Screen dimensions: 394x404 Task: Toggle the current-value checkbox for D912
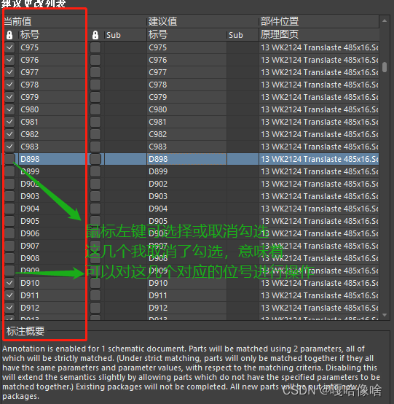point(9,308)
